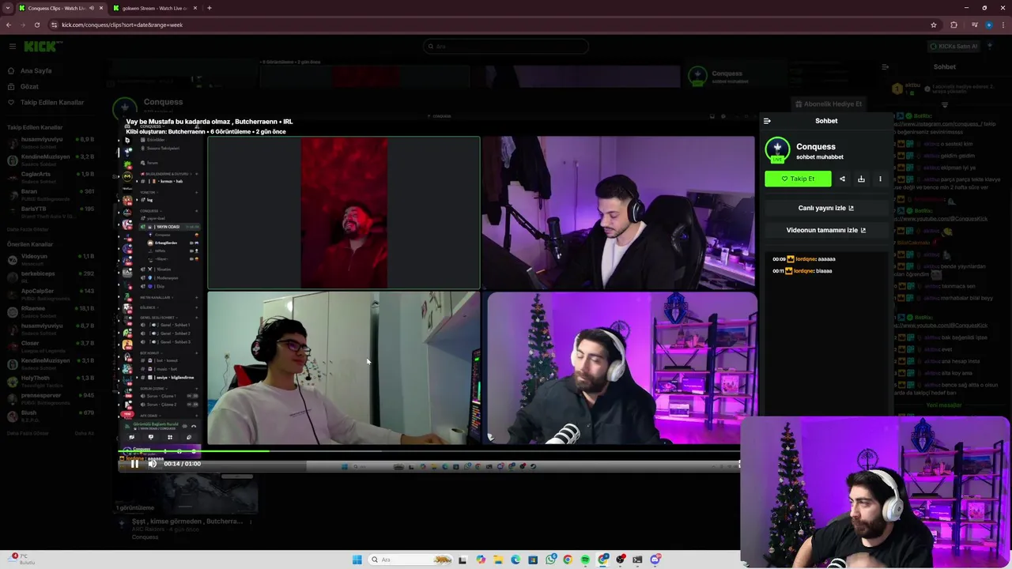Open Microsoft Store from taskbar

[533, 560]
